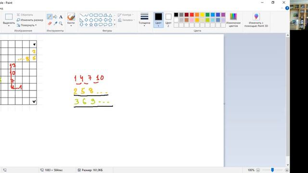Choose the Cloud callout shape
Viewport: 308px width, 173px height.
[110, 25]
